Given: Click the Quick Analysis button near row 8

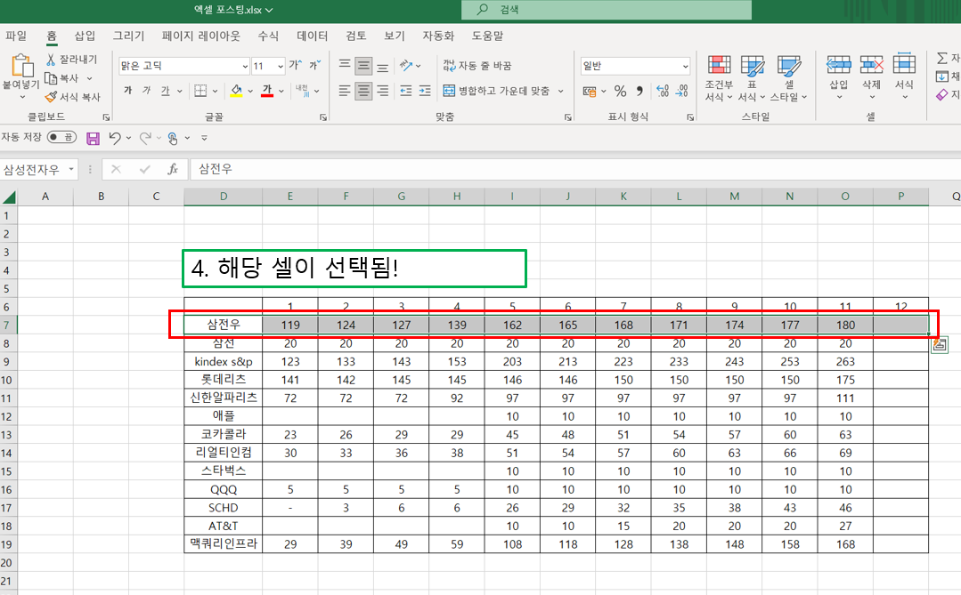Looking at the screenshot, I should point(939,344).
